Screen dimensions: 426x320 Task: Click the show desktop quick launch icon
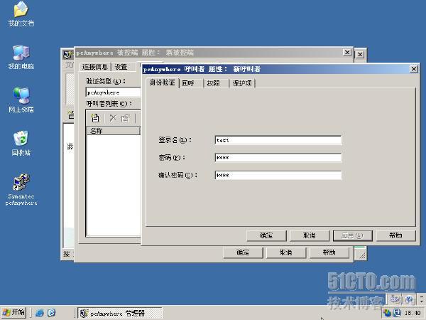click(x=52, y=313)
